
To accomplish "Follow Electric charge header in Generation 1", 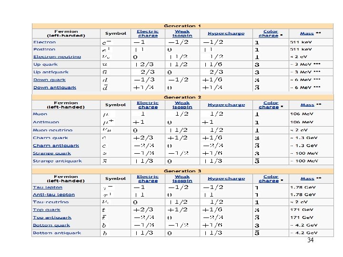I will (148, 34).
